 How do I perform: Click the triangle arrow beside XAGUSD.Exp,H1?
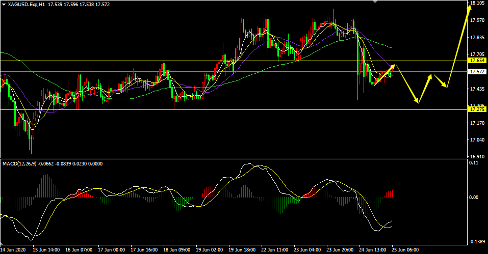point(4,5)
